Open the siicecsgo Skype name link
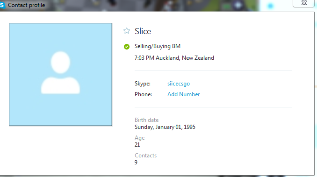This screenshot has width=317, height=177. tap(179, 84)
